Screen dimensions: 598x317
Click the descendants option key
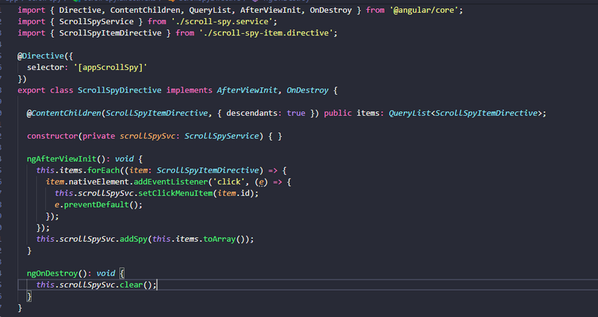point(252,113)
